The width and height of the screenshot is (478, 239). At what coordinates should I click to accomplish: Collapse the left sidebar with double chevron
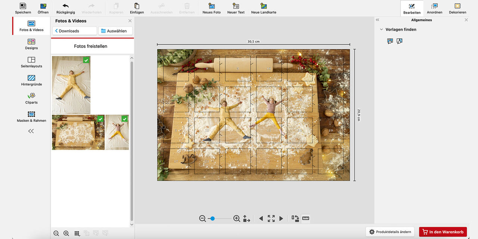point(31,131)
